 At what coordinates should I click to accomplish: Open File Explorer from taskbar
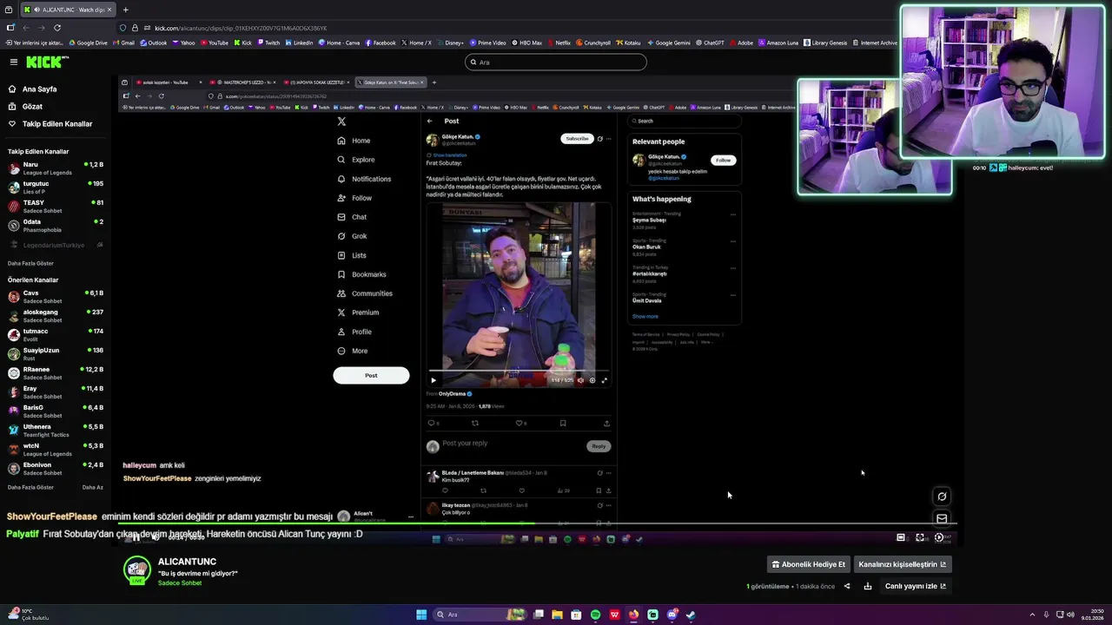557,615
